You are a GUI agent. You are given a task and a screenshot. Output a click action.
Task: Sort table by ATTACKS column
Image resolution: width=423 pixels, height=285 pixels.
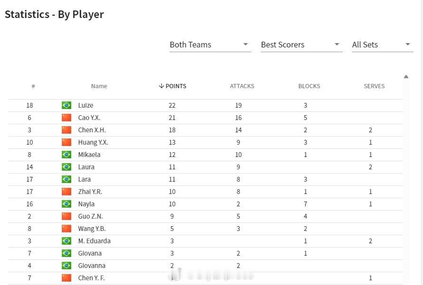point(242,86)
